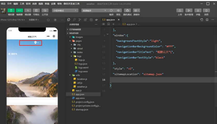Open the 微信开发者工具 menu
The image size is (217, 124).
tap(72, 4)
